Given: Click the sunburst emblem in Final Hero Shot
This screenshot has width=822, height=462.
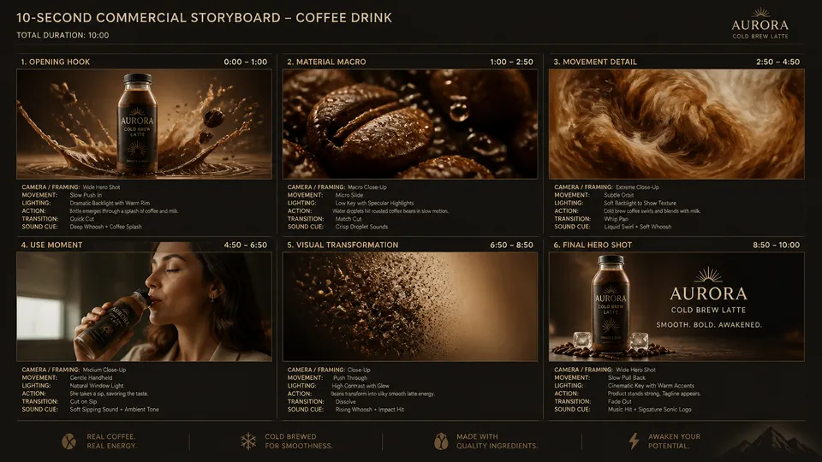Looking at the screenshot, I should click(708, 275).
